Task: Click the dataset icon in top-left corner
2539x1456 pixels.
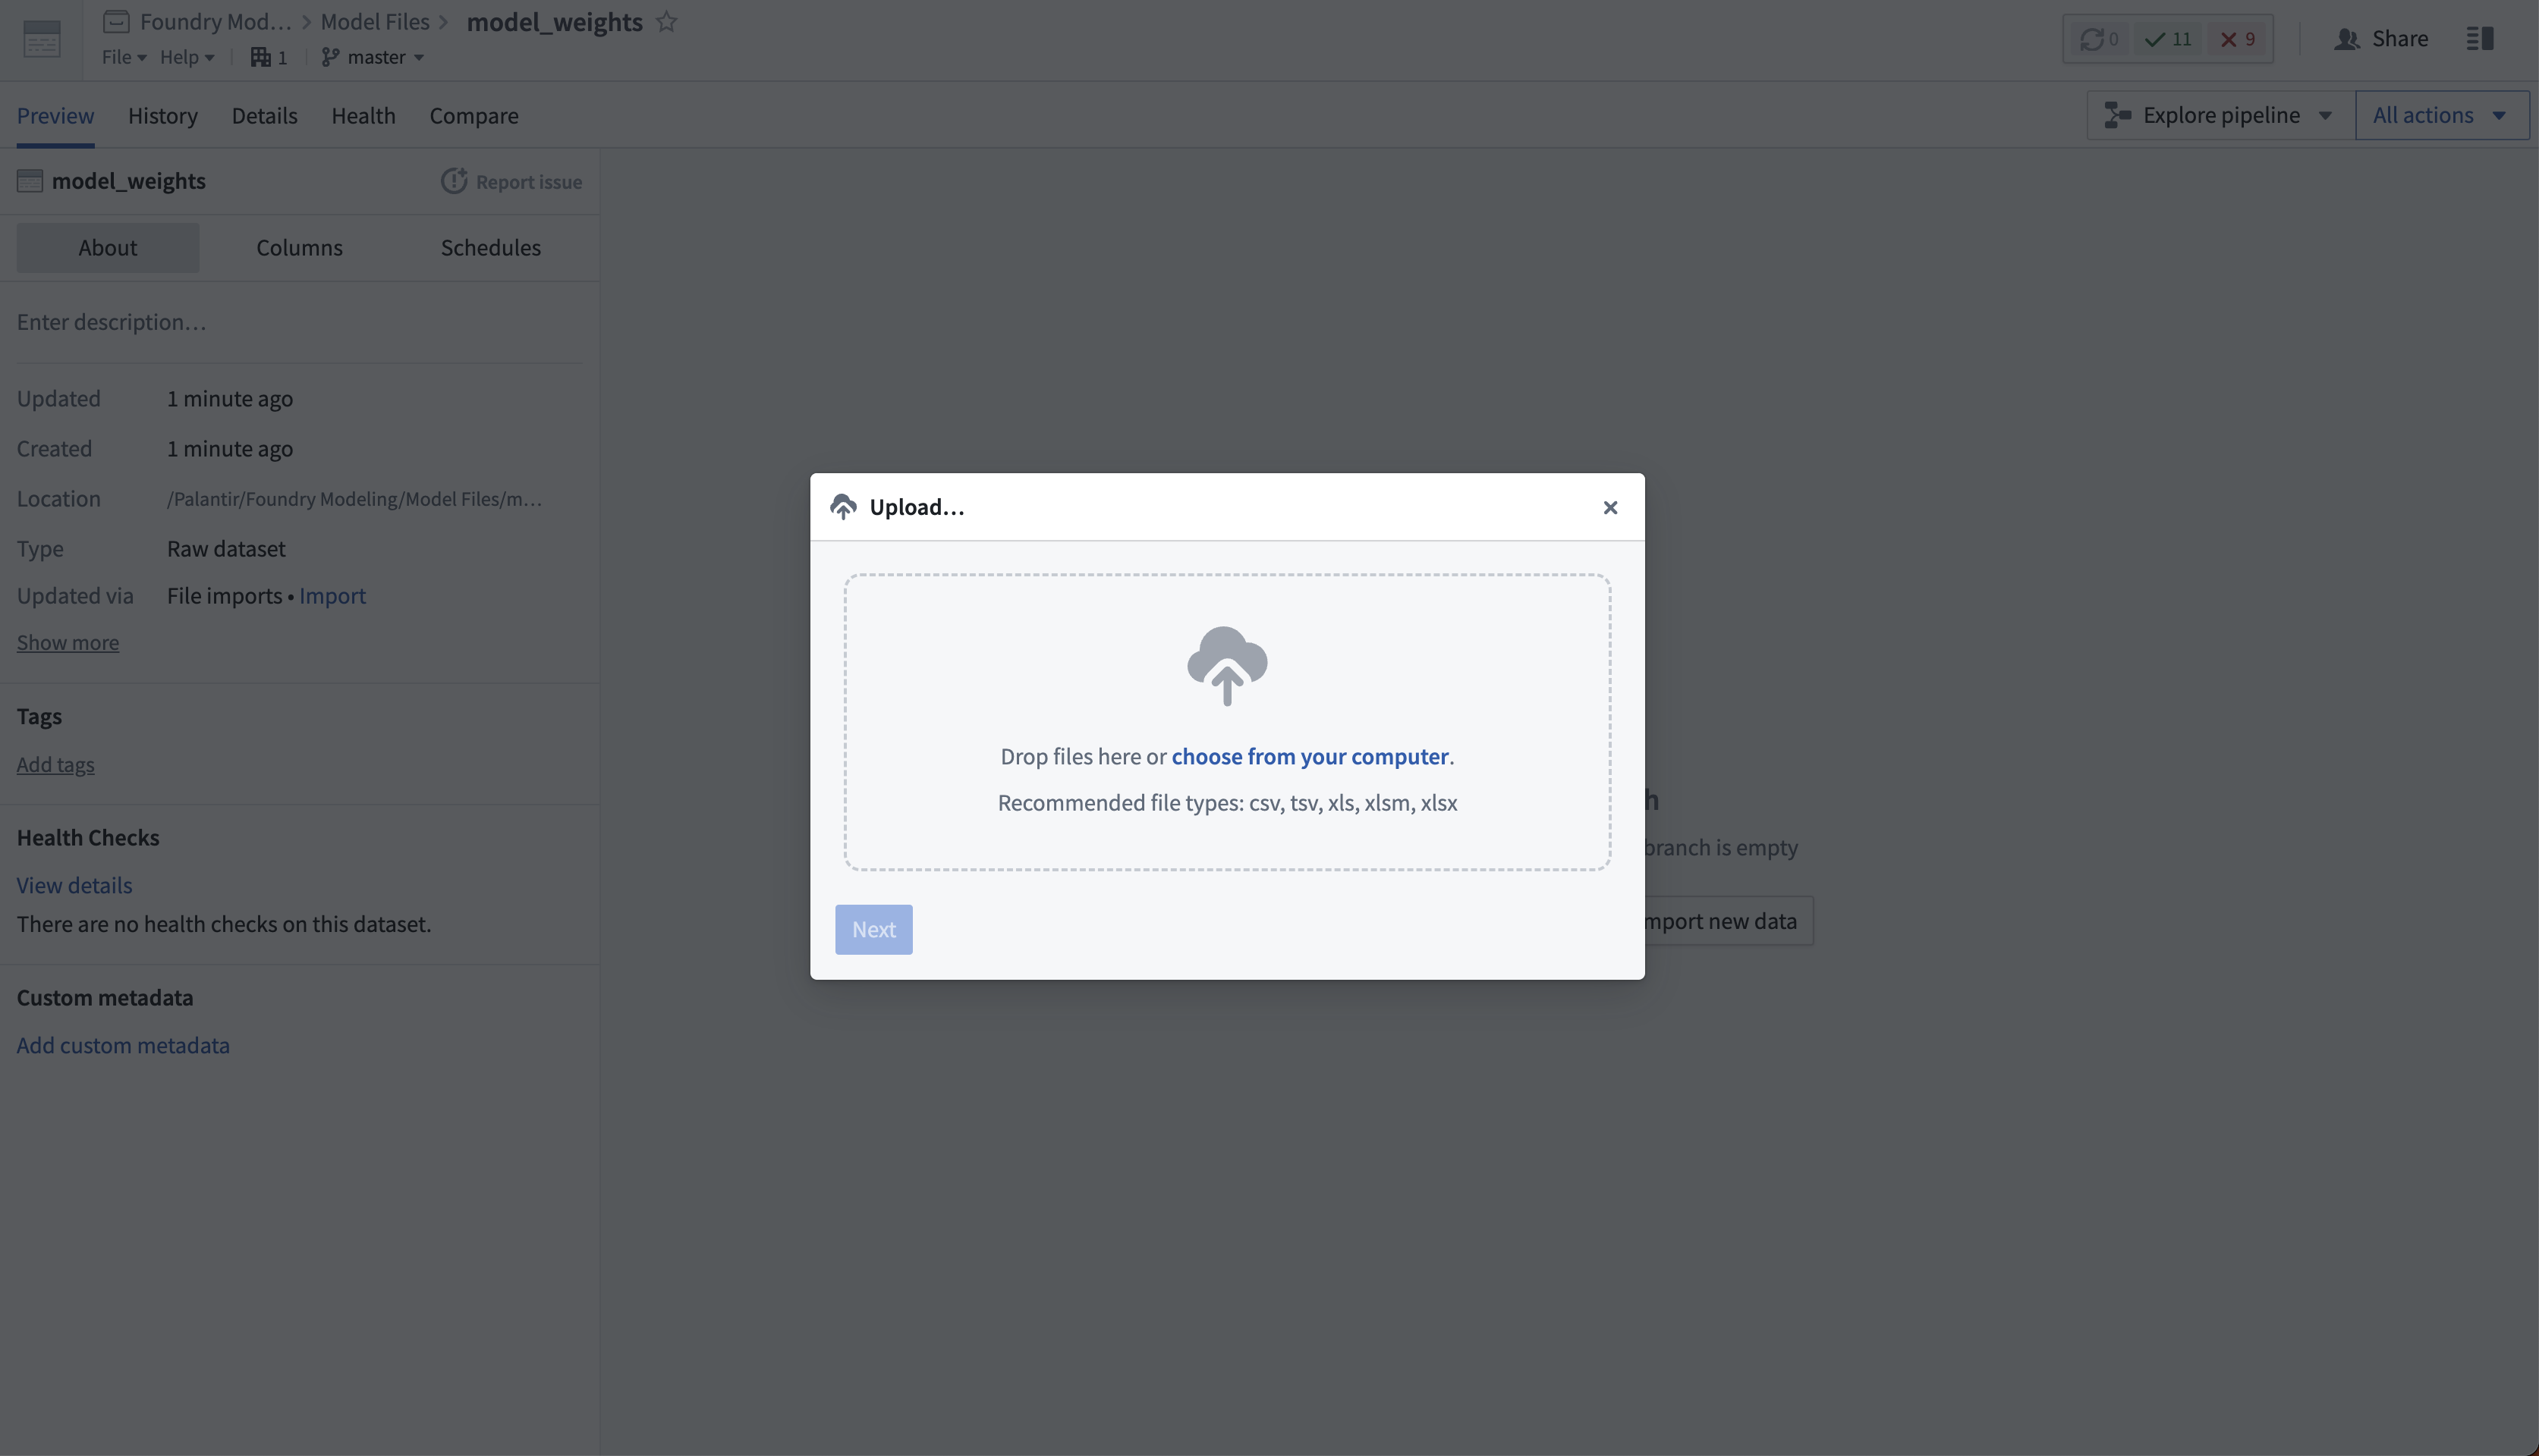Action: [x=41, y=39]
